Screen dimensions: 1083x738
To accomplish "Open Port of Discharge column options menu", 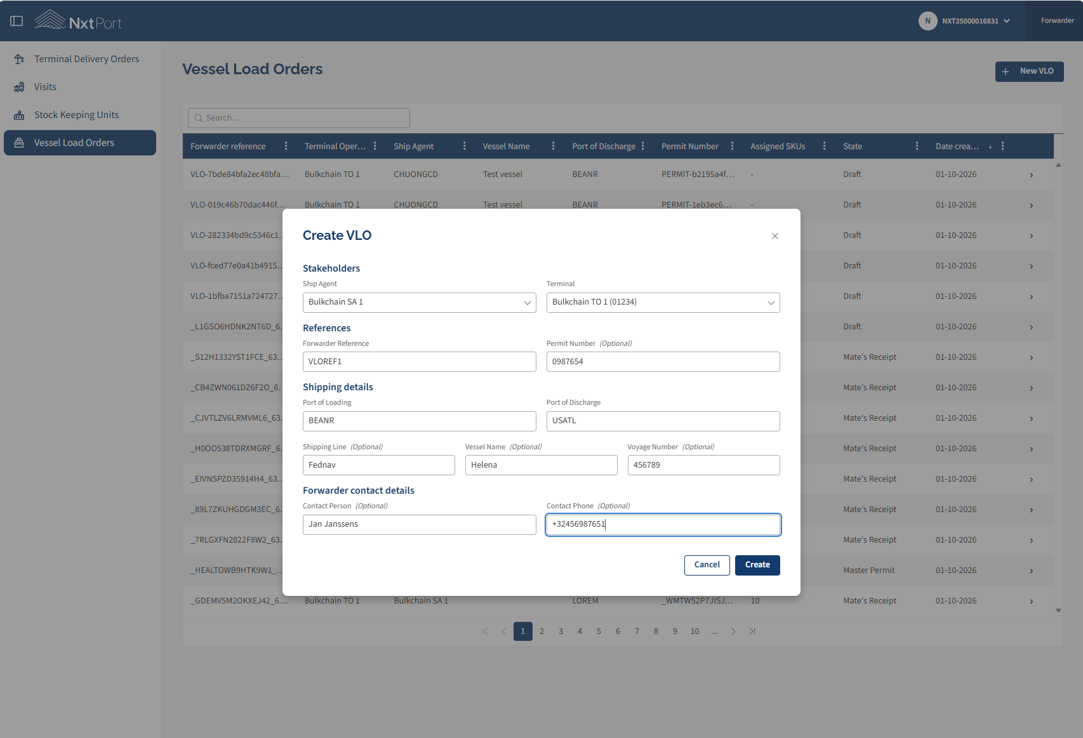I will point(643,146).
